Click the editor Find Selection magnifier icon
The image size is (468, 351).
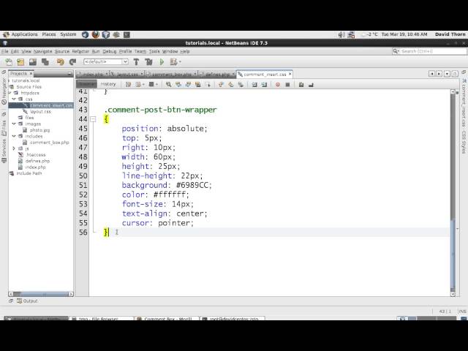tap(168, 85)
